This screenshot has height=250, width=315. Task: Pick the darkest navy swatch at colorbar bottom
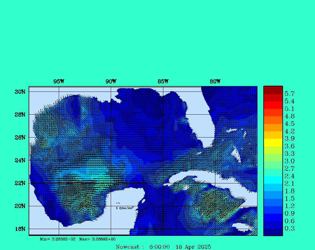pyautogui.click(x=273, y=232)
